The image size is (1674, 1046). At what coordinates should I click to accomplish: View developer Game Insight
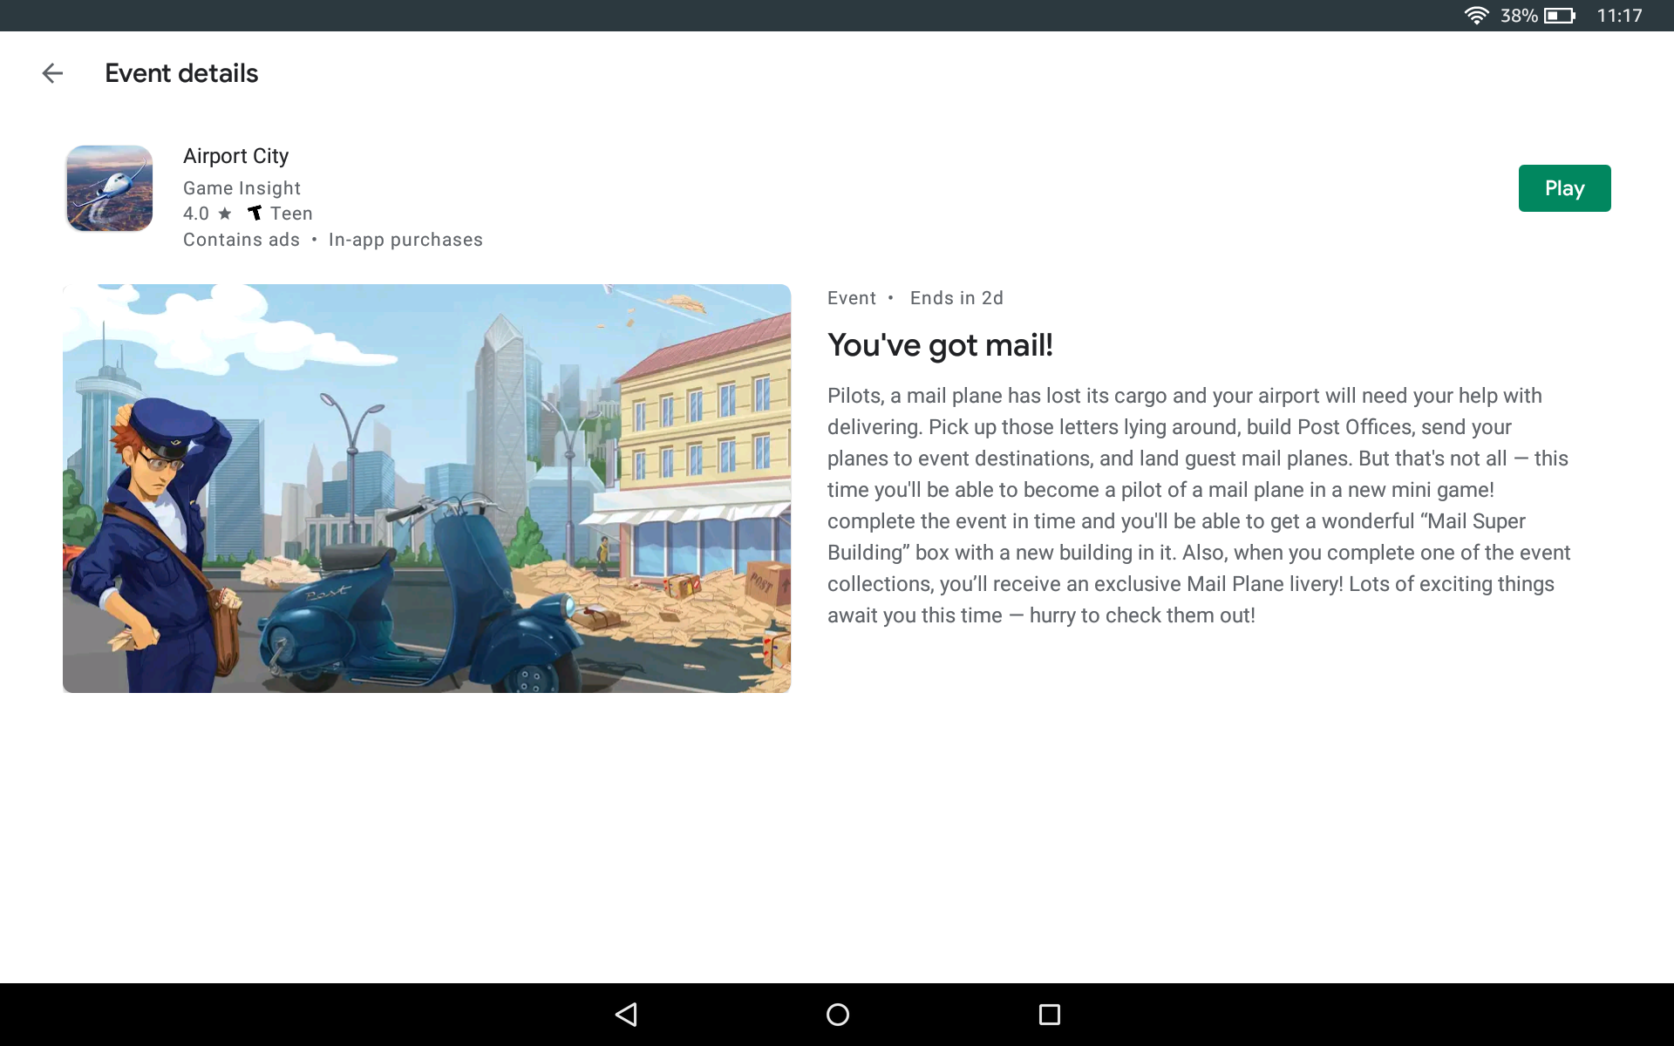tap(242, 188)
